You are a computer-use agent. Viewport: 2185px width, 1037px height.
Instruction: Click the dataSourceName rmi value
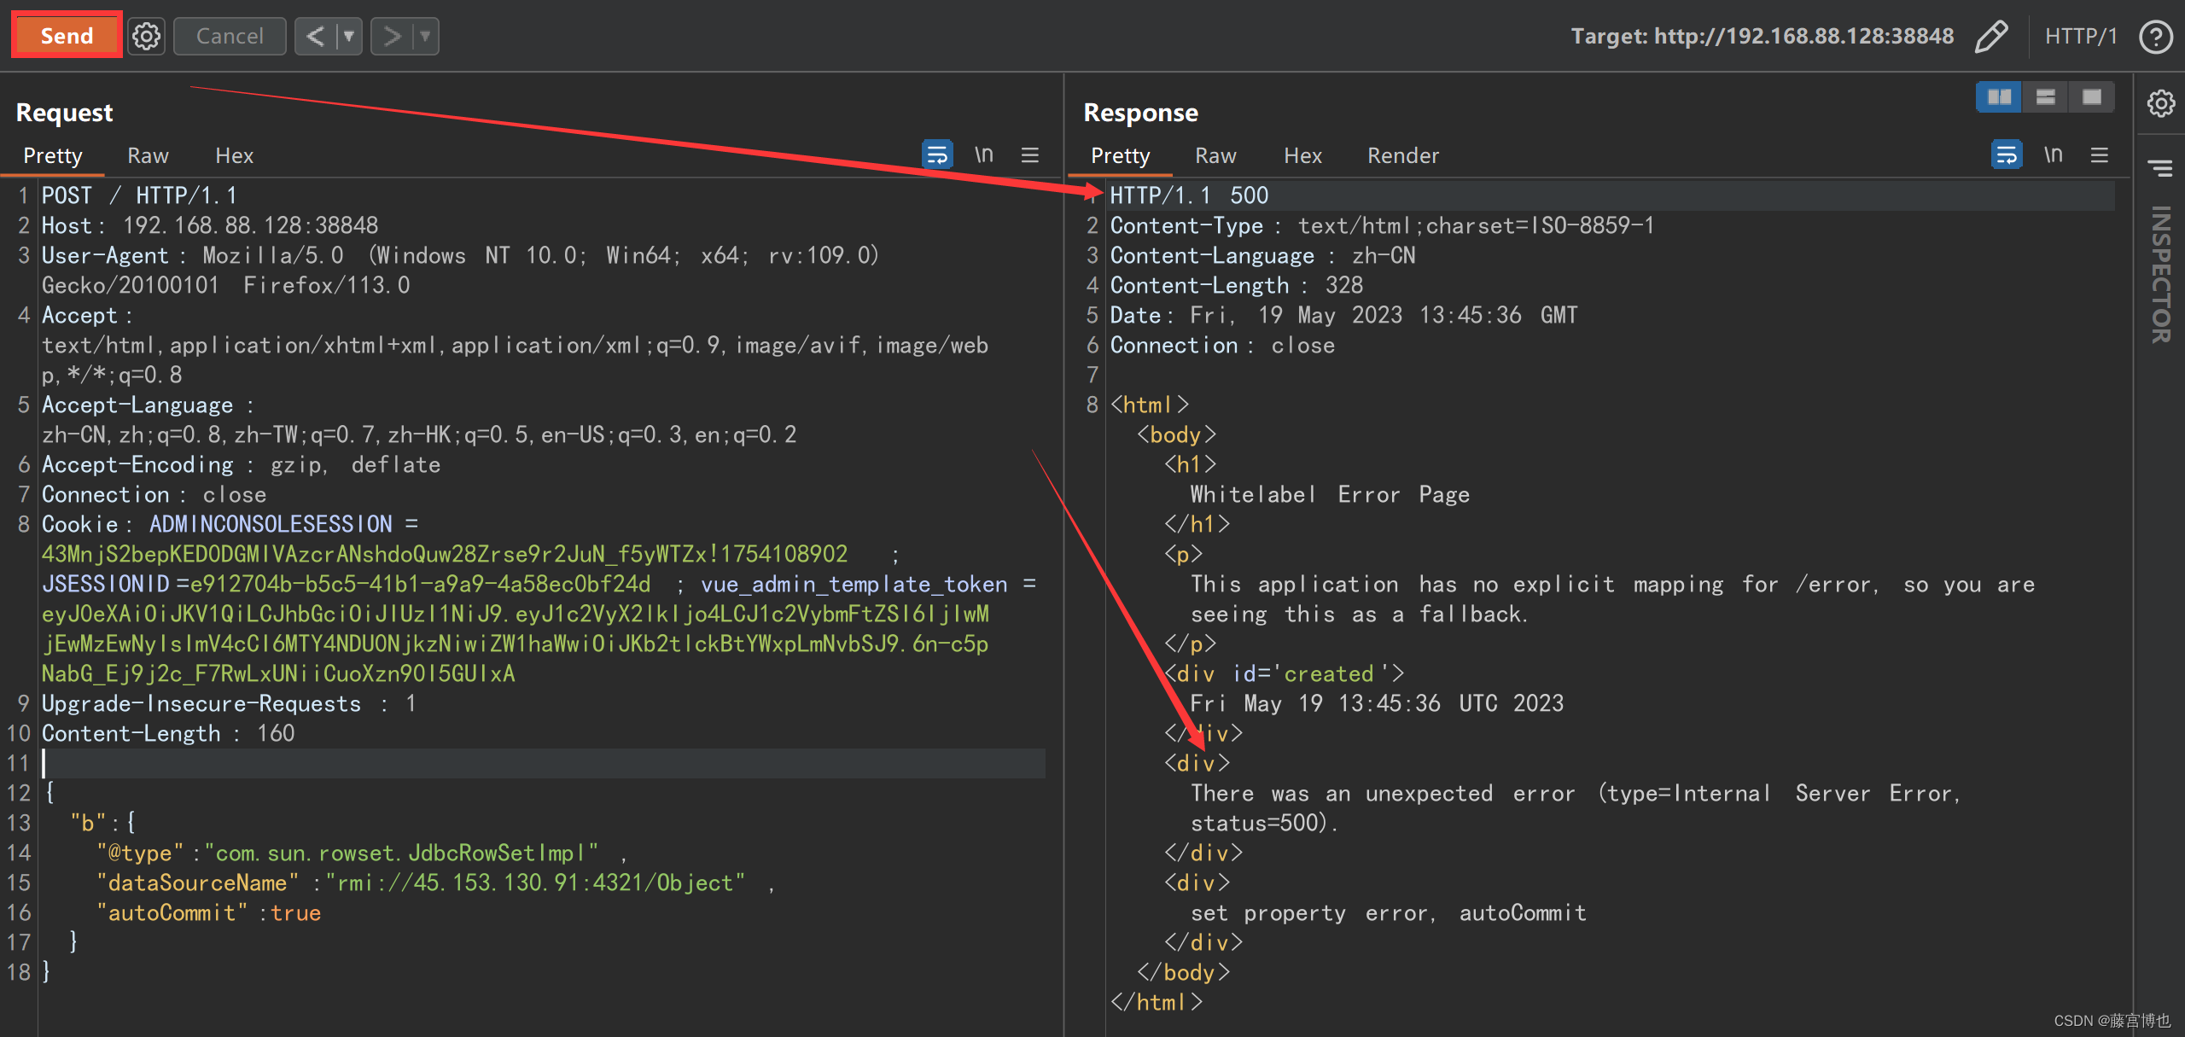535,883
